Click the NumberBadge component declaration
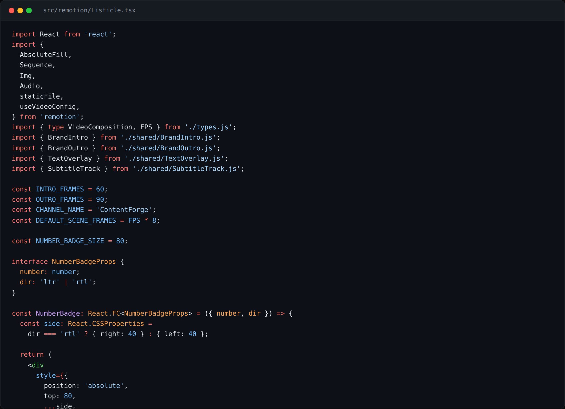565x409 pixels. click(x=58, y=314)
